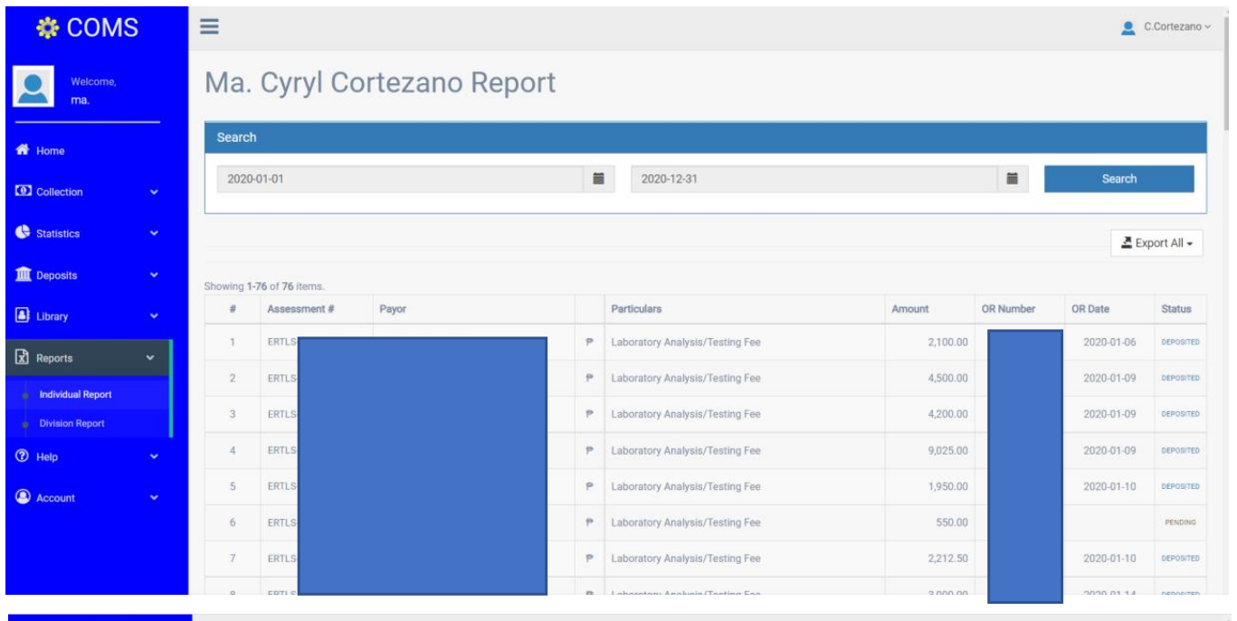The width and height of the screenshot is (1237, 621).
Task: Click the Statistics chevron arrow
Action: [154, 234]
